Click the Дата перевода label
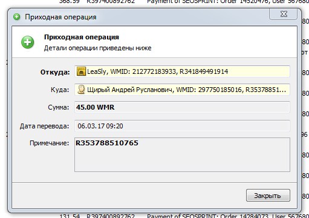The height and width of the screenshot is (218, 309). [x=44, y=126]
